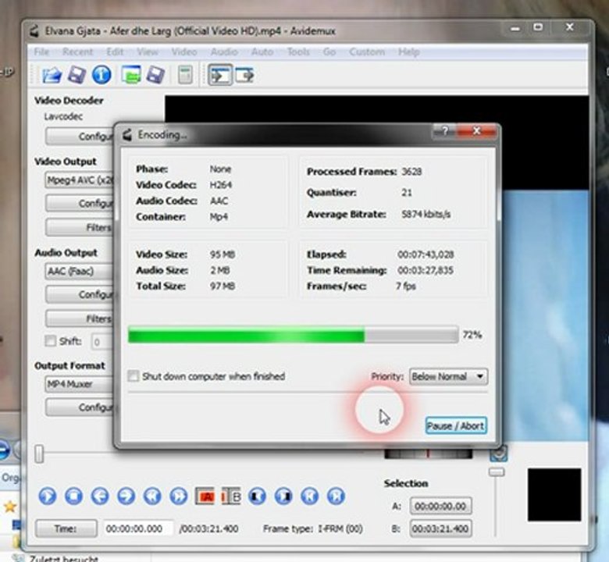
Task: Open the Priority dropdown showing Below Normal
Action: pos(448,376)
